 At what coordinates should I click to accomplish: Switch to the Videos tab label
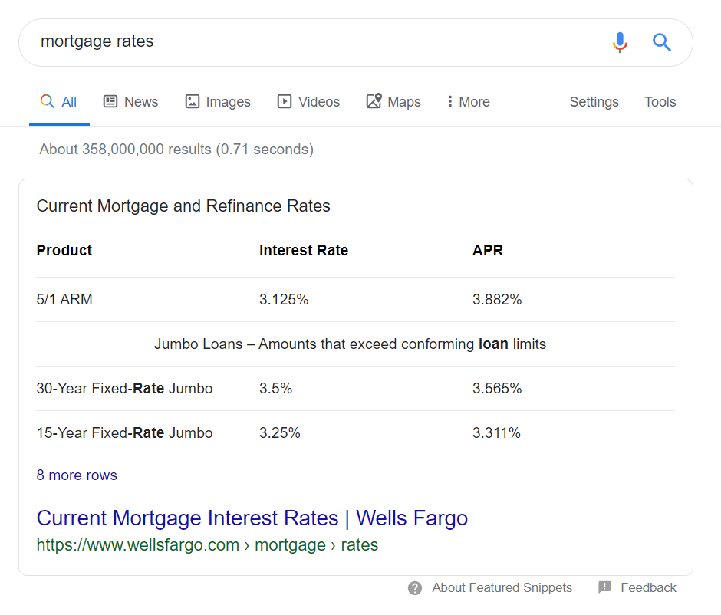318,101
